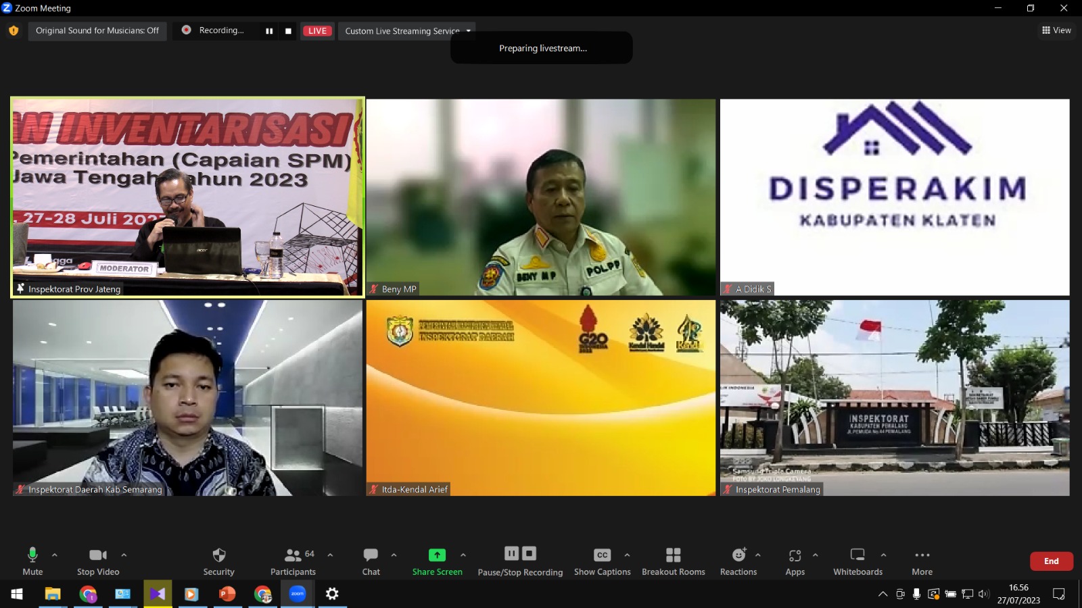Open Visual Studio from taskbar
1082x608 pixels.
158,594
